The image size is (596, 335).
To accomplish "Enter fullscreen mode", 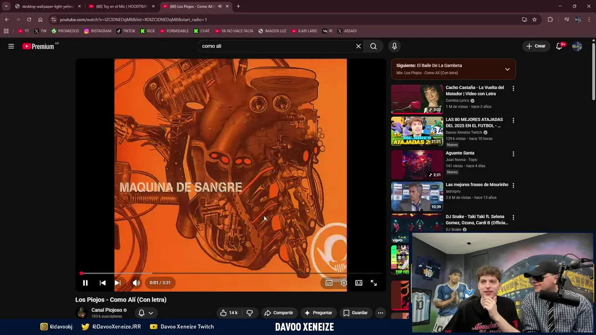I will [x=373, y=283].
